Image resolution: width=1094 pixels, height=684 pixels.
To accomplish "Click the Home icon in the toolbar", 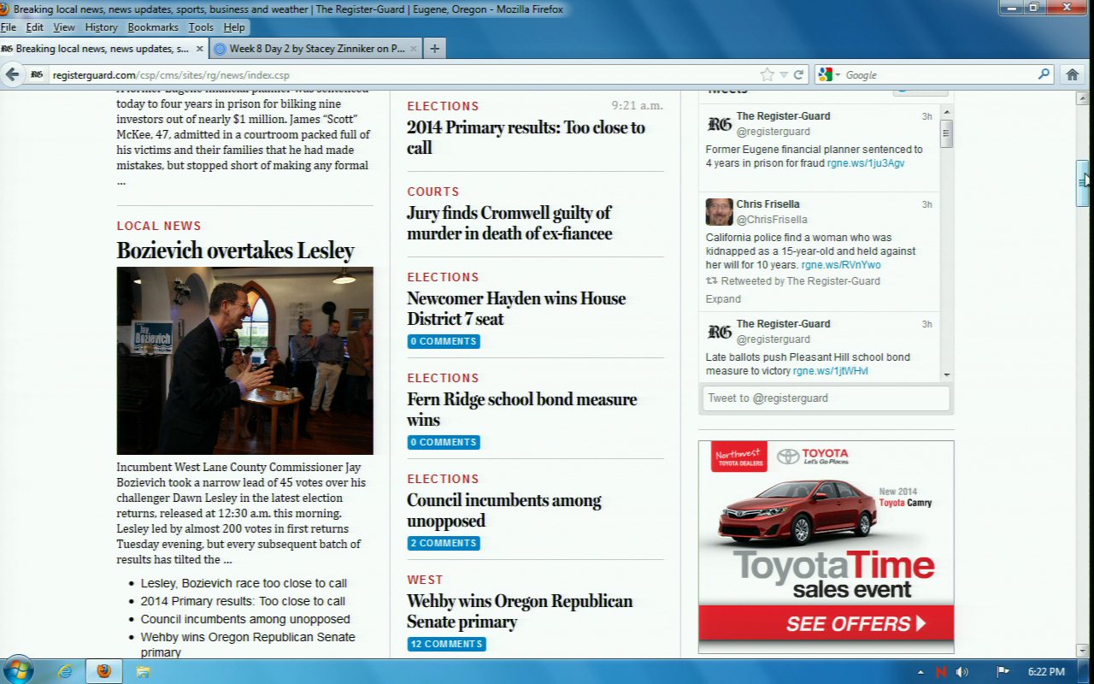I will coord(1072,74).
